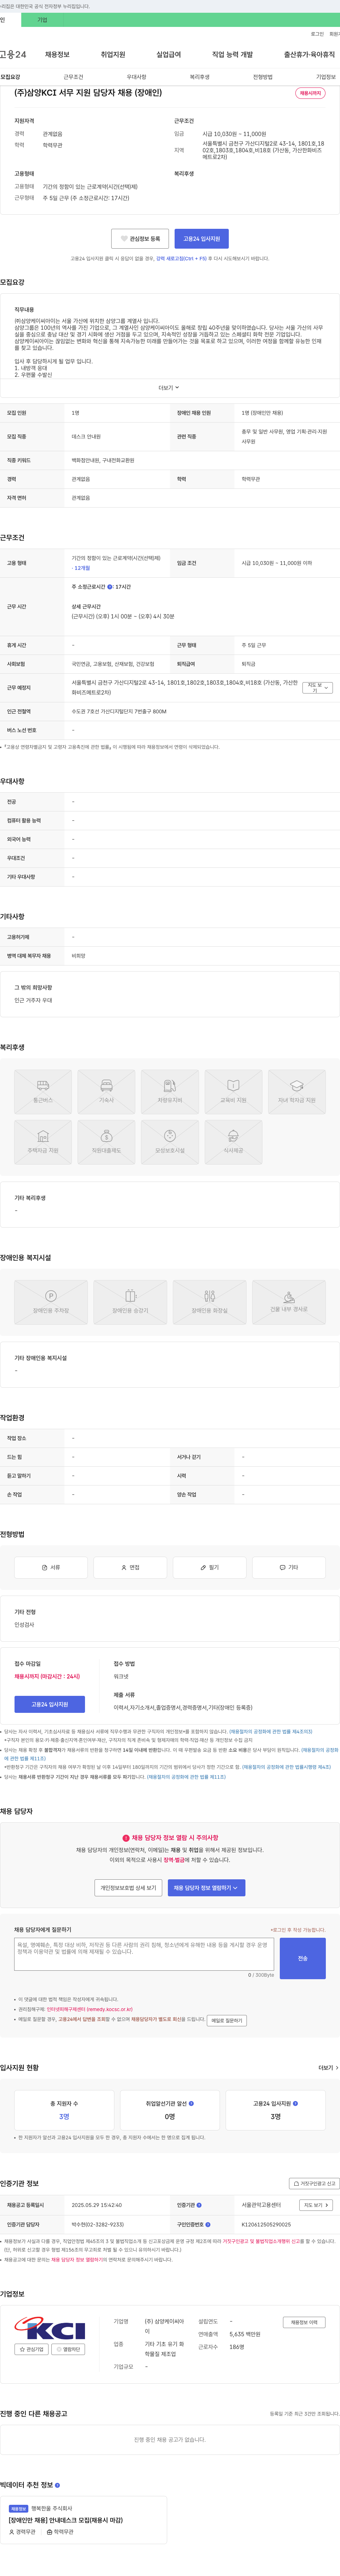The image size is (340, 2576).
Task: Click info icon beside 빅데이터 추천 정보
Action: pos(57,2485)
